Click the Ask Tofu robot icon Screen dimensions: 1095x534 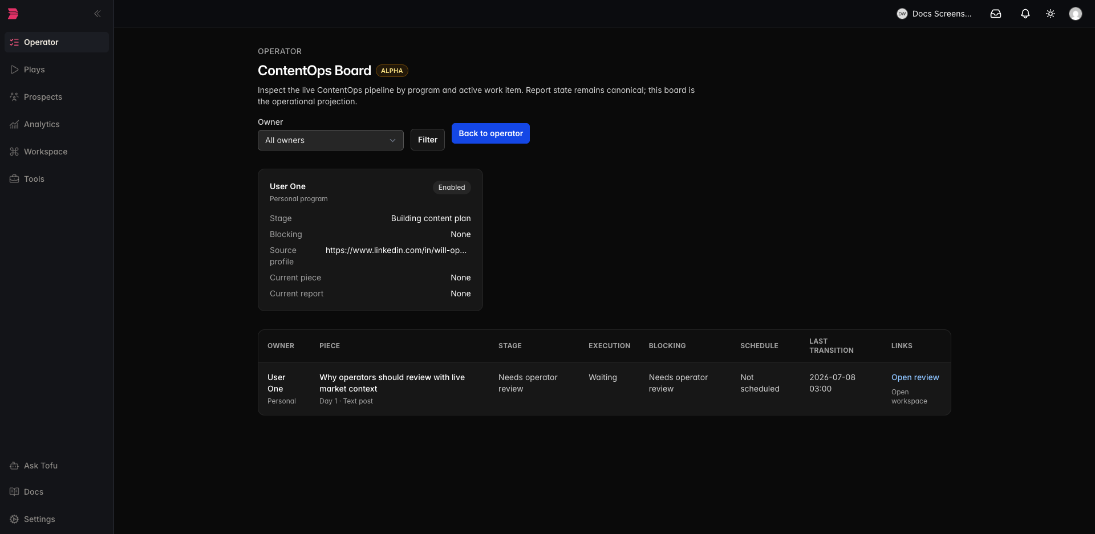[14, 466]
